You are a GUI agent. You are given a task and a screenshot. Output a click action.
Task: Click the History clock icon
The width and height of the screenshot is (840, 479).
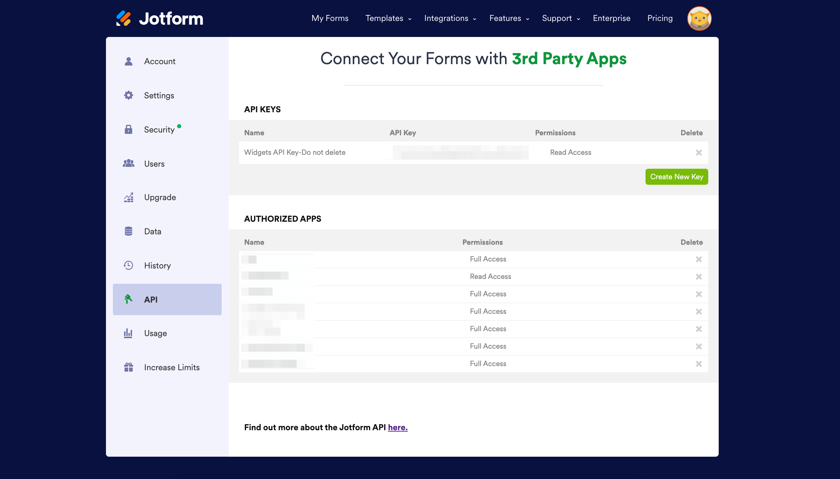coord(128,265)
